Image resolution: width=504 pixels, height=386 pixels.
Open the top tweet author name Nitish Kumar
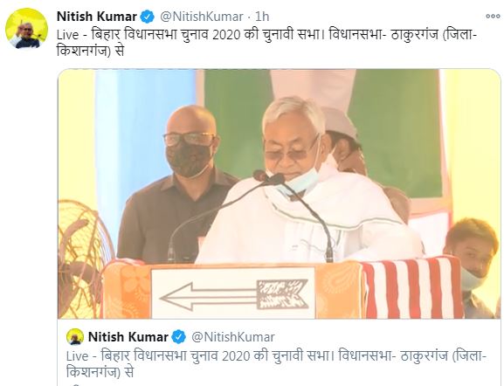96,17
